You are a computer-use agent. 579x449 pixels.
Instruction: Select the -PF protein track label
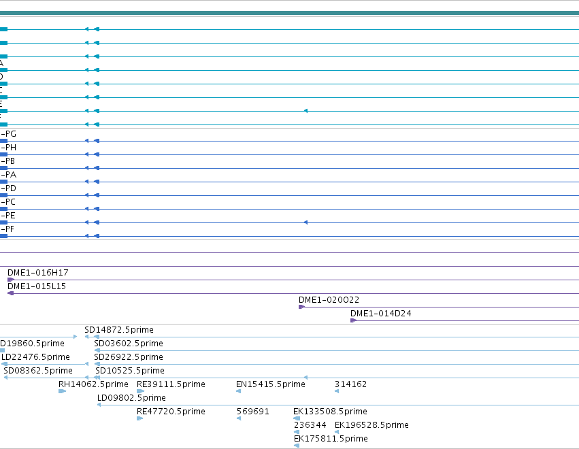pos(7,229)
